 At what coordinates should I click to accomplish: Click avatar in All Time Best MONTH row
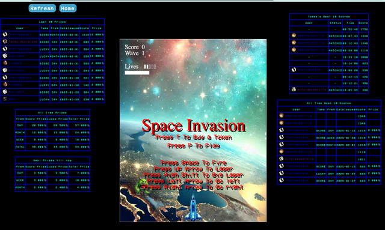(x=282, y=144)
